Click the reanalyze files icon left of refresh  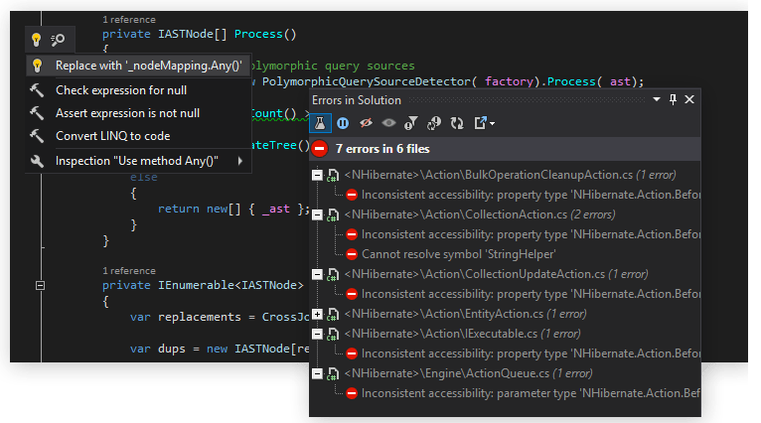click(x=434, y=123)
